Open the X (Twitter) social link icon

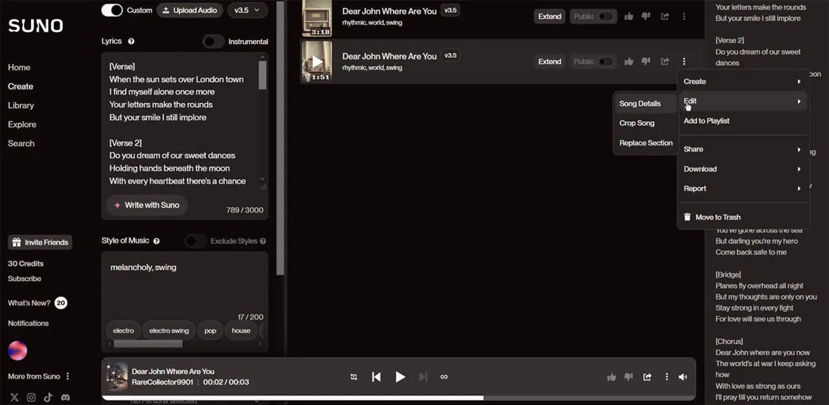[x=14, y=397]
